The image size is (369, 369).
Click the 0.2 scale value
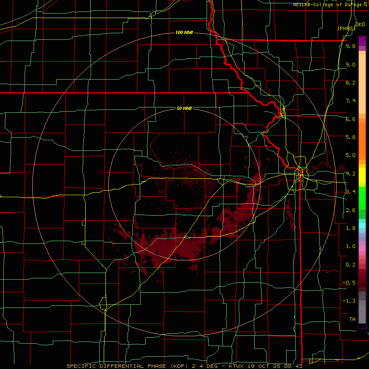click(351, 264)
